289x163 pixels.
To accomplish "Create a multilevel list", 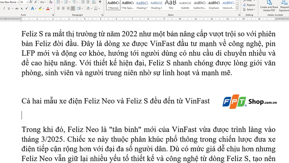I will tap(74, 2).
